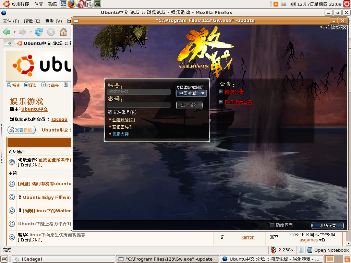The image size is (351, 263).
Task: Open Firefox back history dropdown arrow
Action: 14,32
